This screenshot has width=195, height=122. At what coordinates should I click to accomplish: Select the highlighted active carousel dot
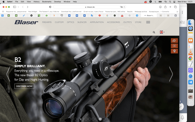coord(100,119)
